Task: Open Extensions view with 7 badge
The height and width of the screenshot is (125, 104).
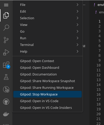Action: 6,65
